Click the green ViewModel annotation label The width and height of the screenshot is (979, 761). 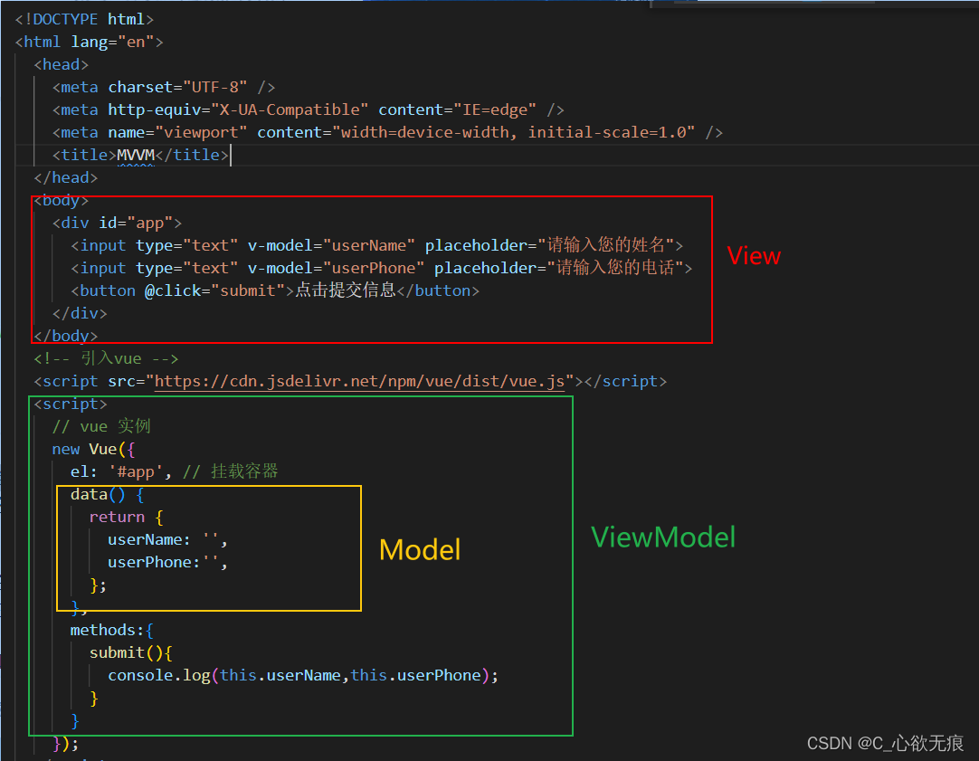click(663, 537)
